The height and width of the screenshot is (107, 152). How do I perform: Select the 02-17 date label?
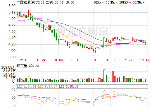110,60
